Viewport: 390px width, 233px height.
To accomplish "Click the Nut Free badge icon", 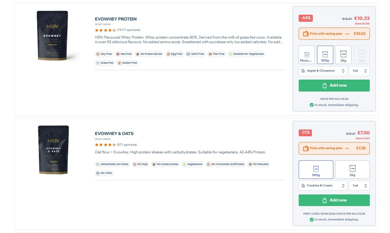I will click(x=118, y=54).
